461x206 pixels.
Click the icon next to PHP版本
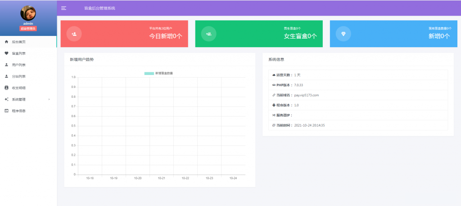point(274,85)
